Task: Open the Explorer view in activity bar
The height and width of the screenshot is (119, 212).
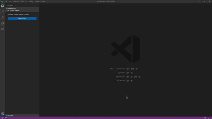Action: [x=3, y=6]
